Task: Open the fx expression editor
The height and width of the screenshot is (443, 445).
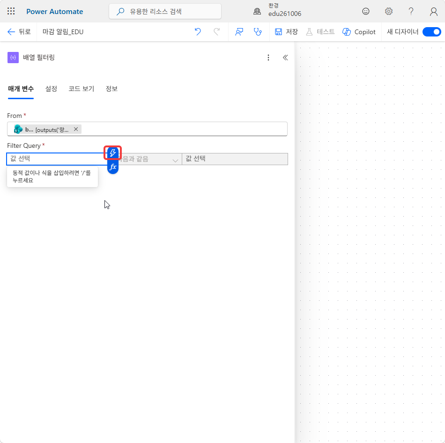Action: (x=113, y=167)
